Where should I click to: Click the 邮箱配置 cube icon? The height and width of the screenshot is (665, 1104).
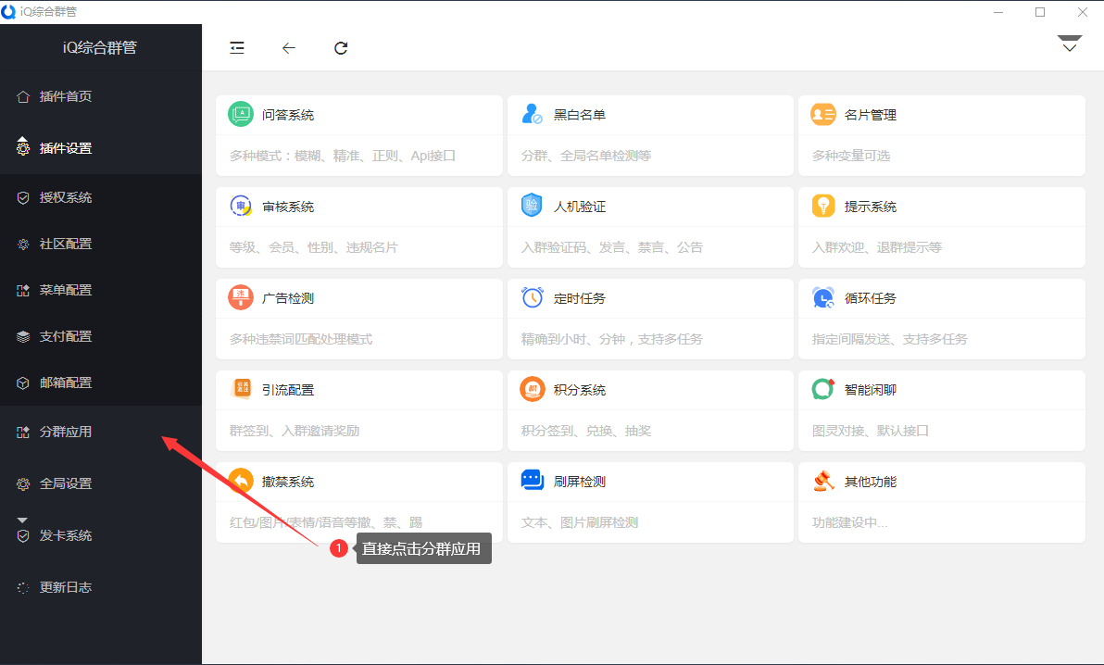point(23,383)
